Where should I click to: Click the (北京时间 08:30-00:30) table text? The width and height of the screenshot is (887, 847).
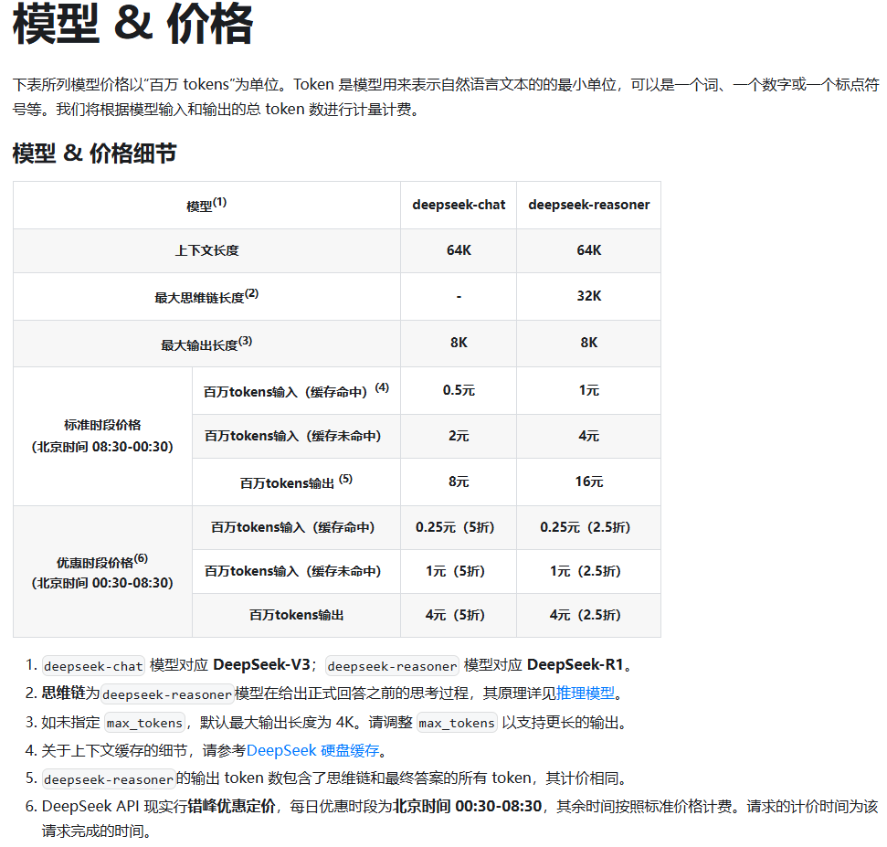(x=102, y=447)
